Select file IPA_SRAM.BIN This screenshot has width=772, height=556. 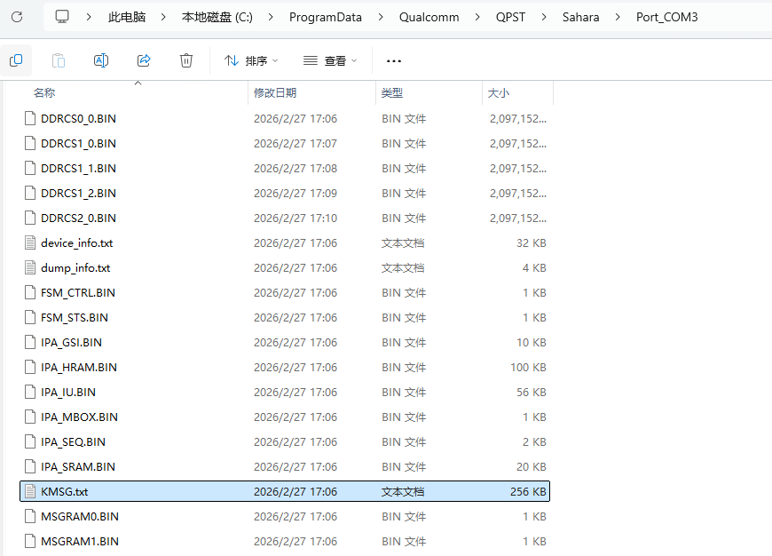point(285,467)
